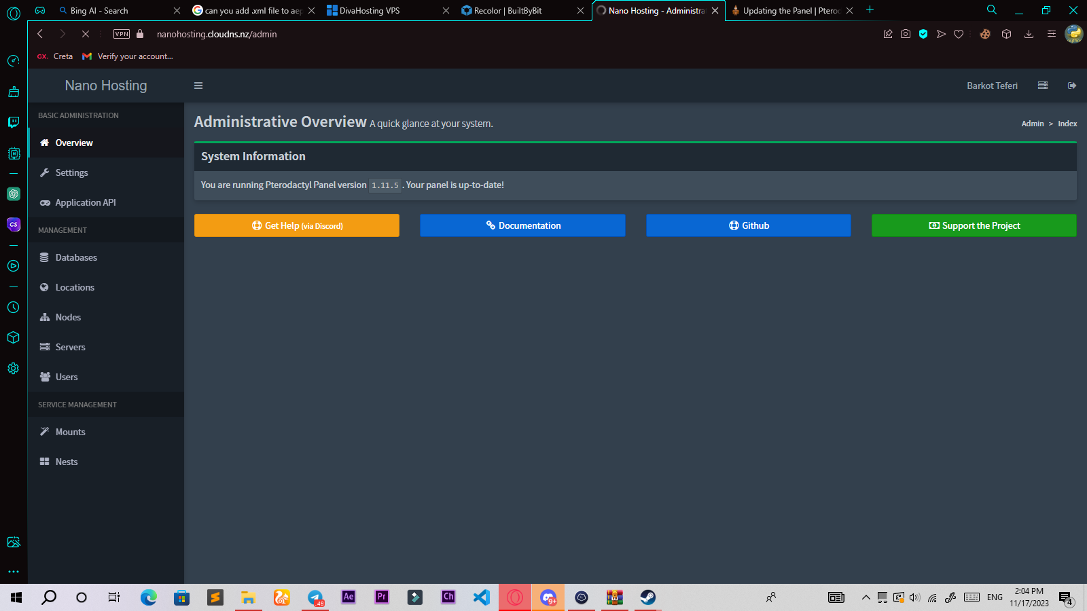
Task: Click the ad blocker shield icon
Action: click(923, 34)
